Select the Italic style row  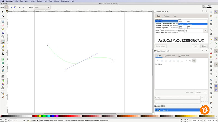pos(193,26)
